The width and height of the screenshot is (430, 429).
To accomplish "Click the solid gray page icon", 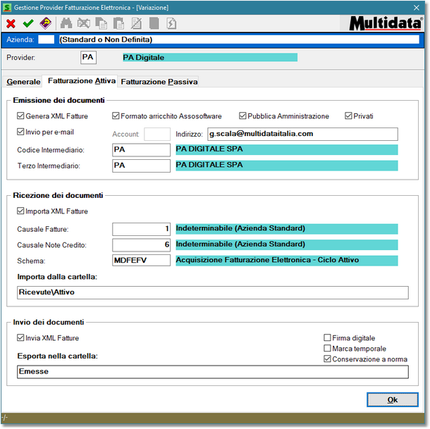I will [x=154, y=23].
